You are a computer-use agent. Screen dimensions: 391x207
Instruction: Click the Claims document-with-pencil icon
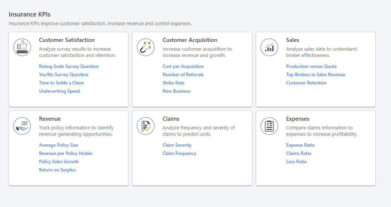(146, 126)
